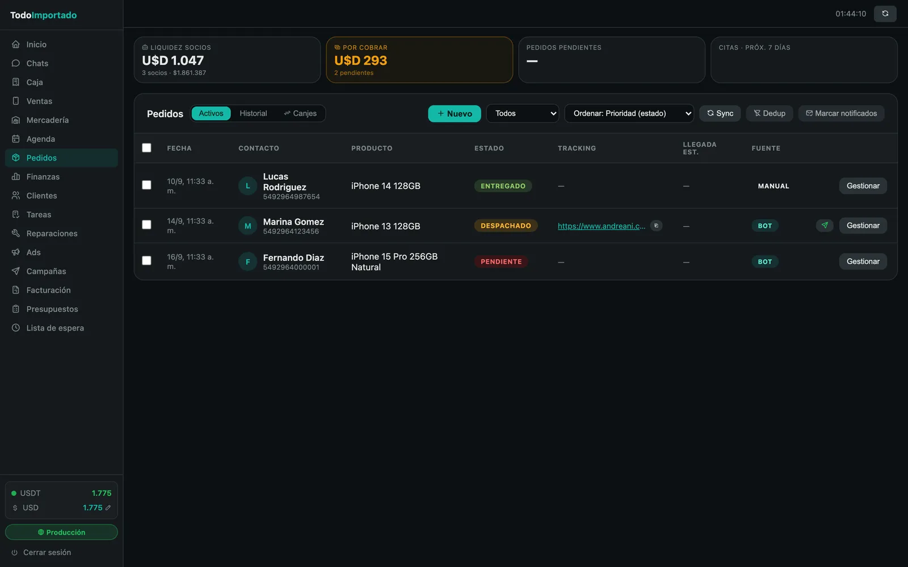Open Mercadería in the sidebar
This screenshot has width=908, height=567.
click(61, 120)
